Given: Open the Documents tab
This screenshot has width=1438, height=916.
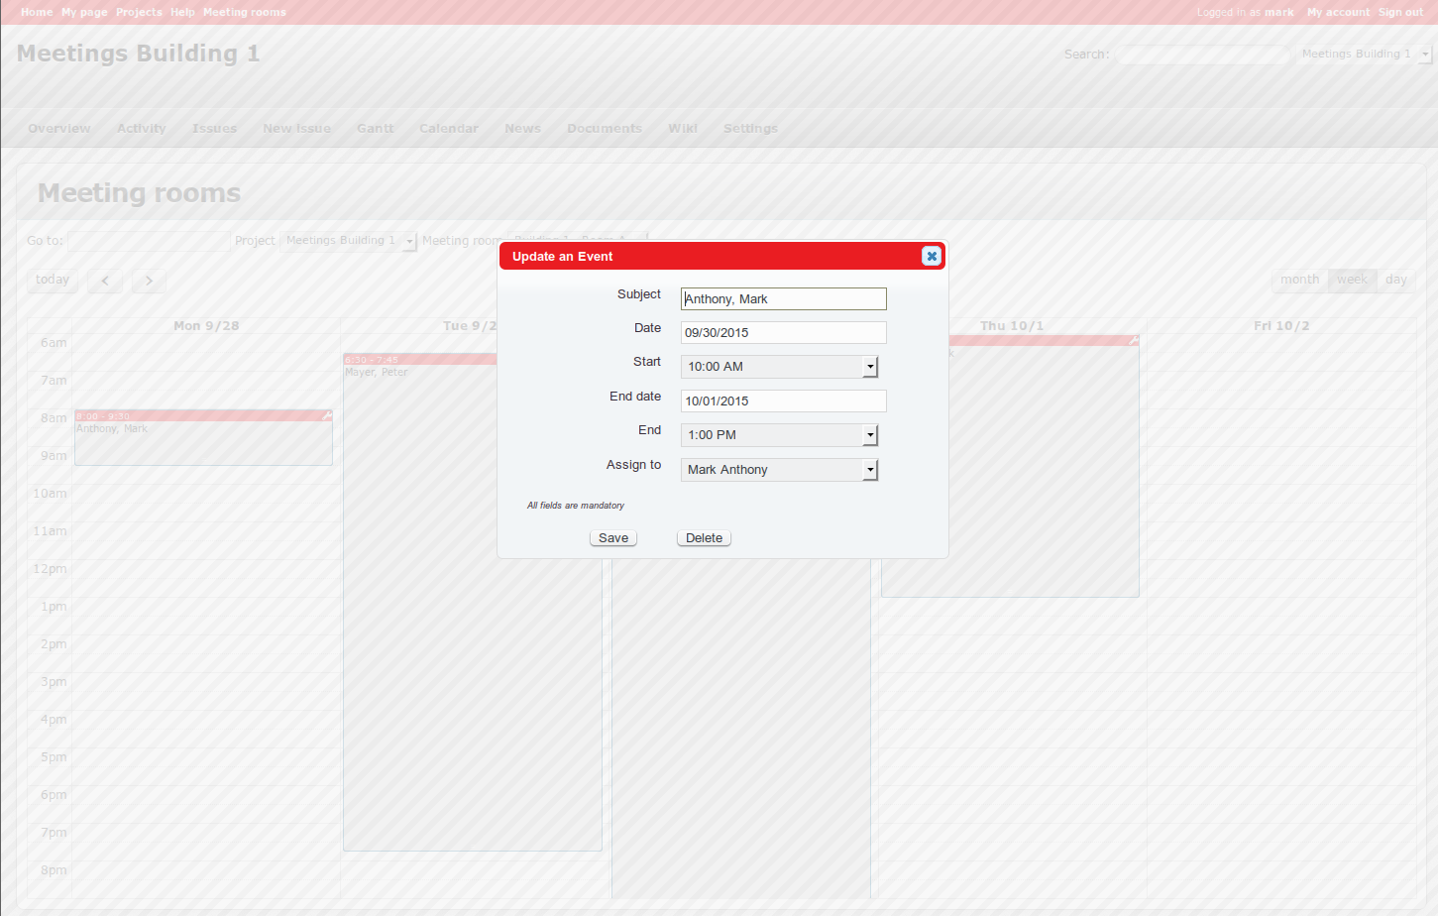Looking at the screenshot, I should pos(605,129).
